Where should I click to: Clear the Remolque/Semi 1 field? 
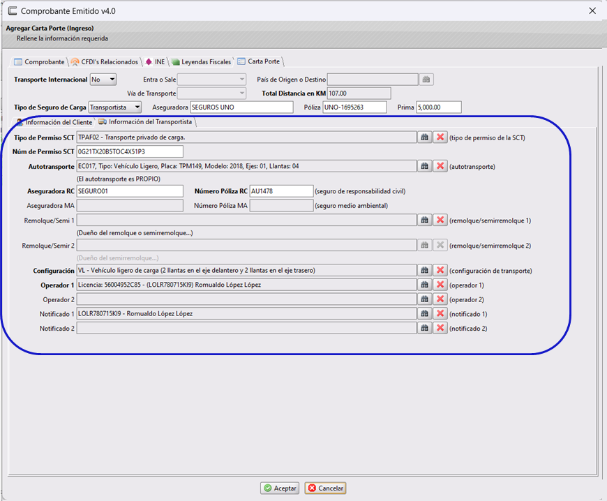[x=440, y=220]
